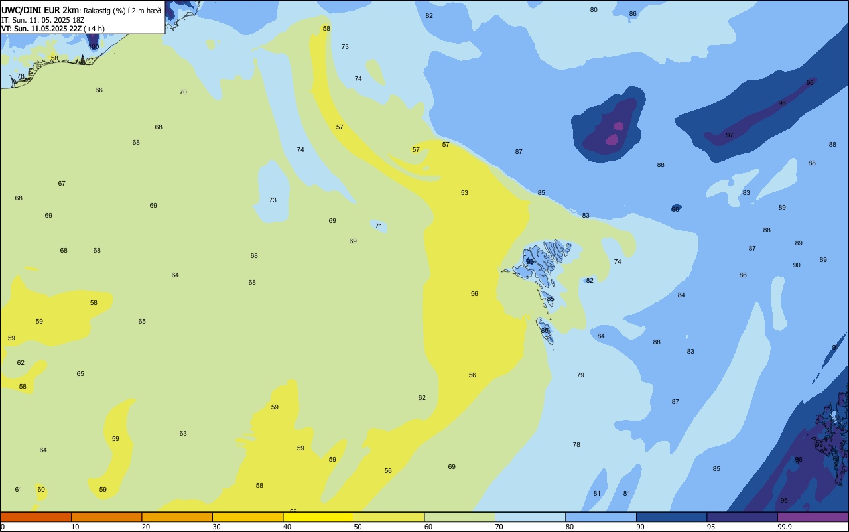Click the orange 10–20 legend color segment
This screenshot has height=532, width=849.
(106, 517)
